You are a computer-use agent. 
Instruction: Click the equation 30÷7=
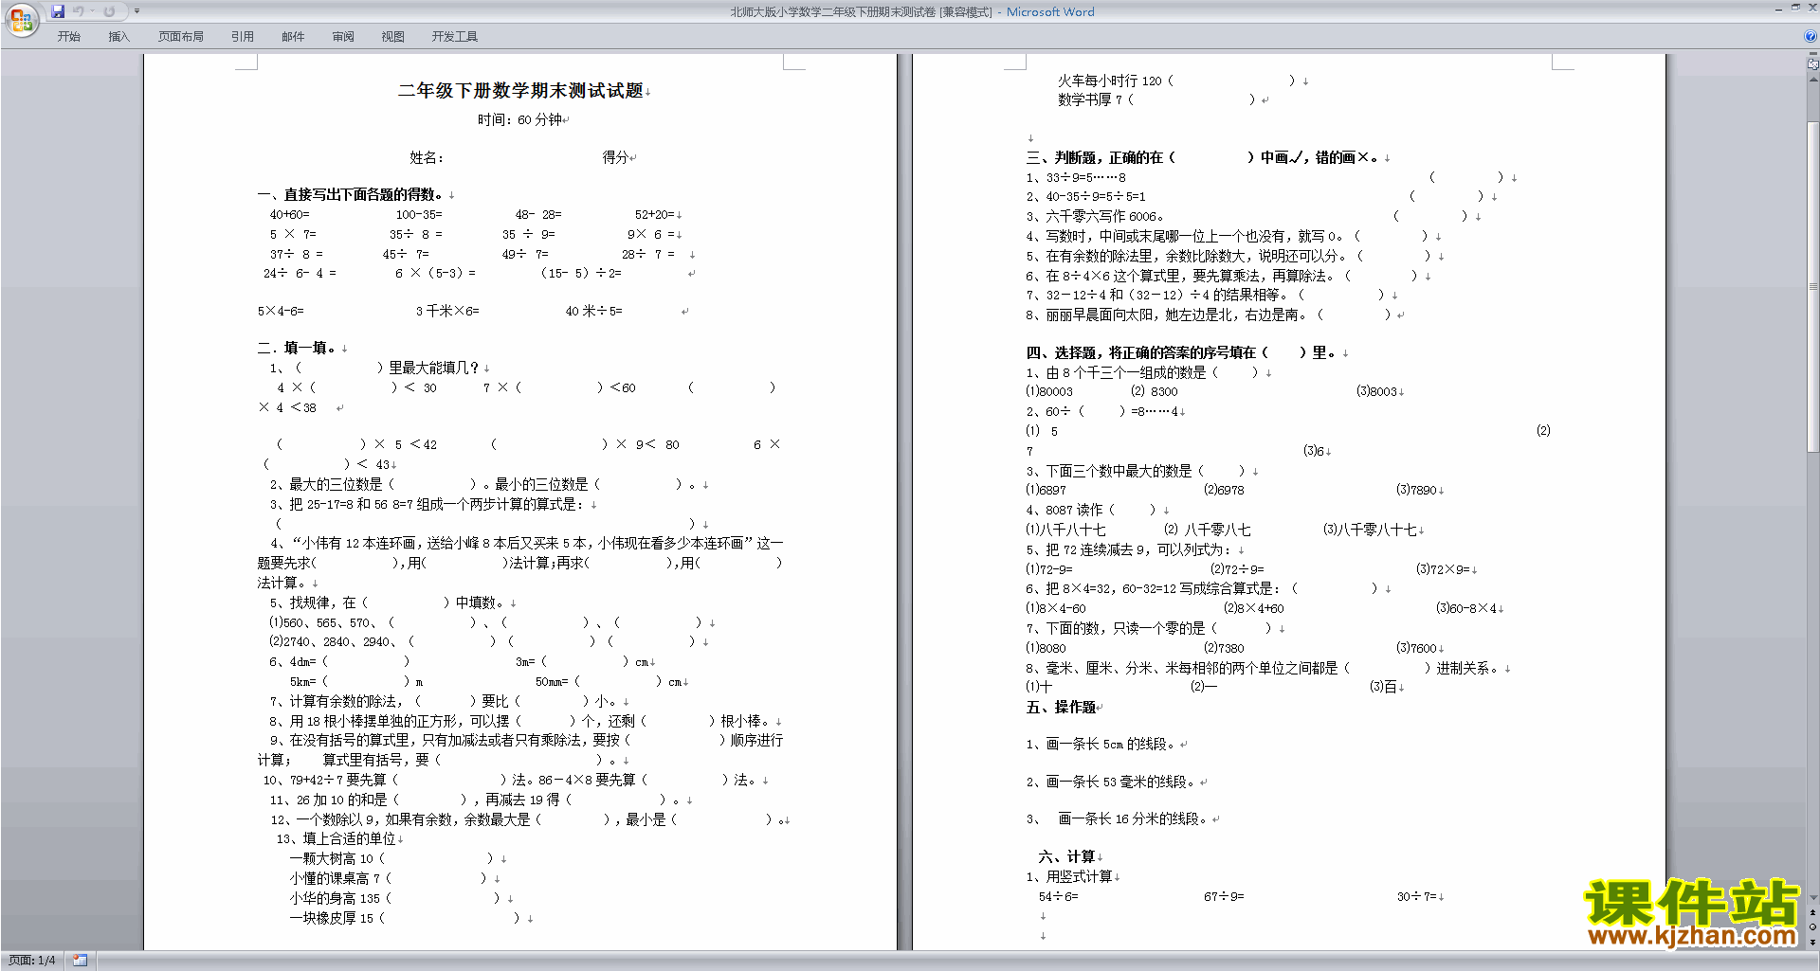[1416, 896]
